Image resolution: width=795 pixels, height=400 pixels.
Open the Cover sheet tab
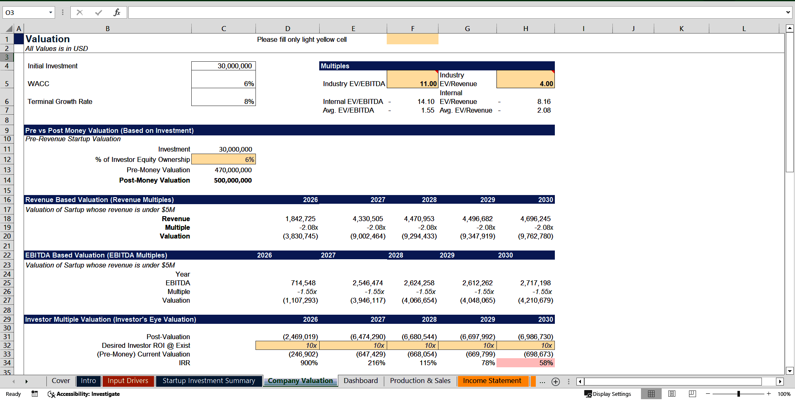pyautogui.click(x=61, y=381)
